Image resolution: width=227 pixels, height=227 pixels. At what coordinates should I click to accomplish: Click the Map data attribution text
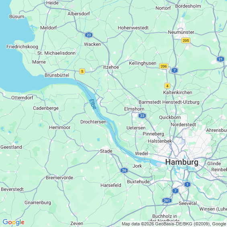click(174, 224)
